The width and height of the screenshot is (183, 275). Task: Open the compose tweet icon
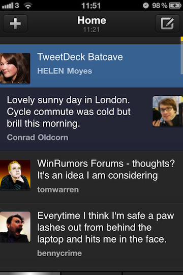tap(167, 23)
